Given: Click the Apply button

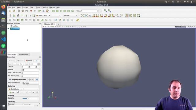Looking at the screenshot, I should (x=12, y=61).
